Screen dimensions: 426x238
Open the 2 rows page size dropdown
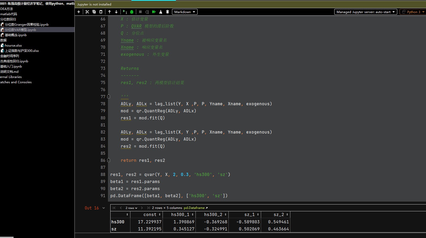pos(131,208)
